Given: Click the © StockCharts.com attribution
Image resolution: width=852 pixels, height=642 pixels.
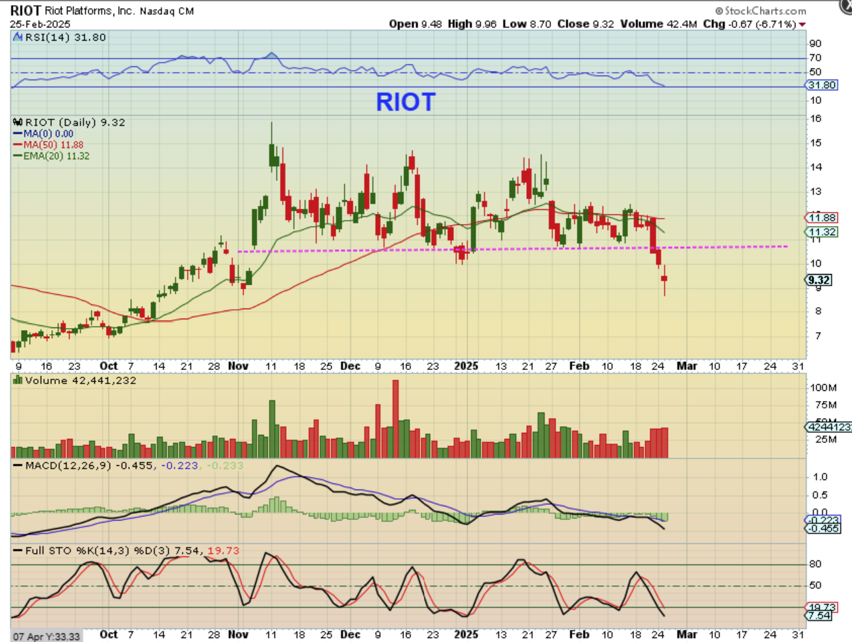Looking at the screenshot, I should click(x=760, y=11).
